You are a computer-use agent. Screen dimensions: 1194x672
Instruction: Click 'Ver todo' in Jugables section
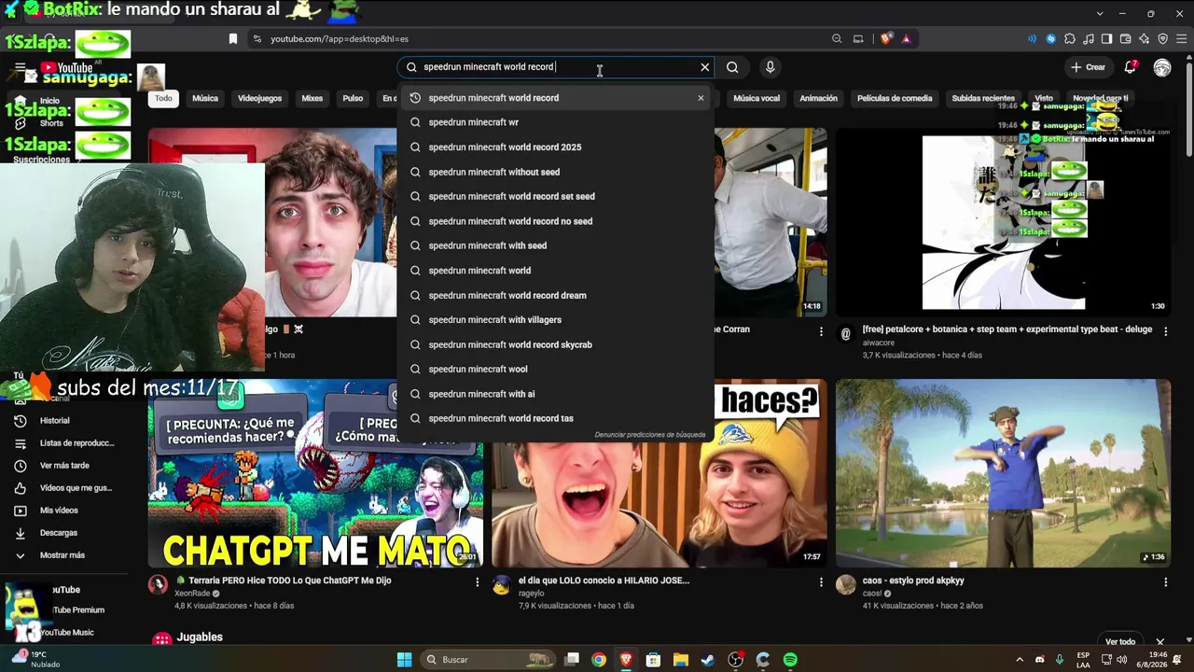point(1120,642)
